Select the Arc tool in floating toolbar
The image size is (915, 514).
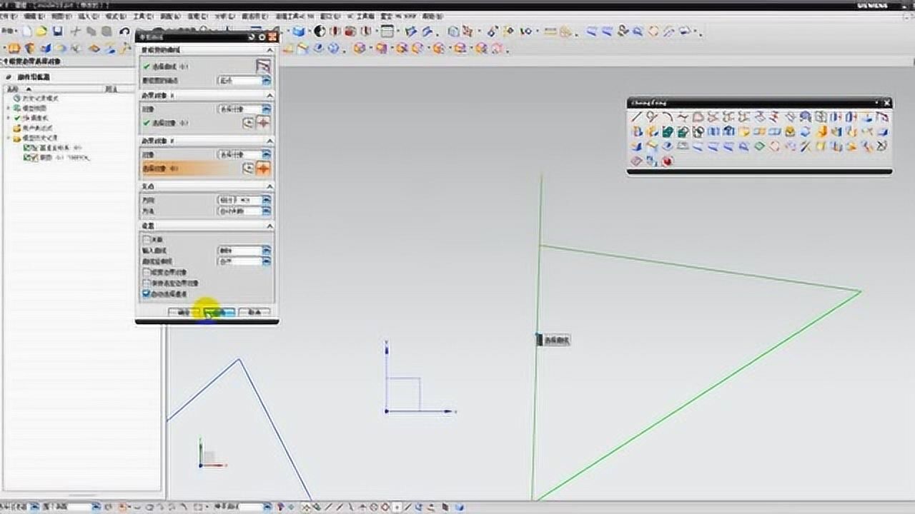(x=667, y=117)
